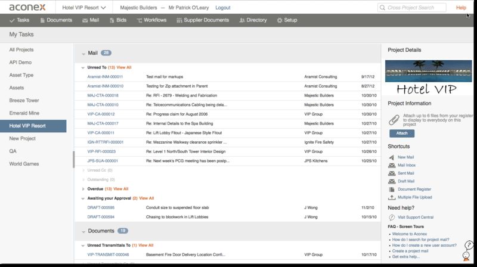The image size is (477, 267).
Task: Click the Mail envelope icon in navigation bar
Action: (x=85, y=20)
